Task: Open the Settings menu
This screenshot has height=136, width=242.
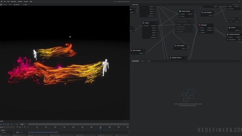Action: (x=20, y=2)
